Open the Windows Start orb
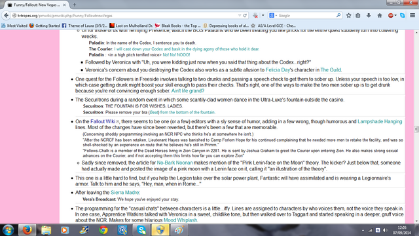 coord(9,230)
